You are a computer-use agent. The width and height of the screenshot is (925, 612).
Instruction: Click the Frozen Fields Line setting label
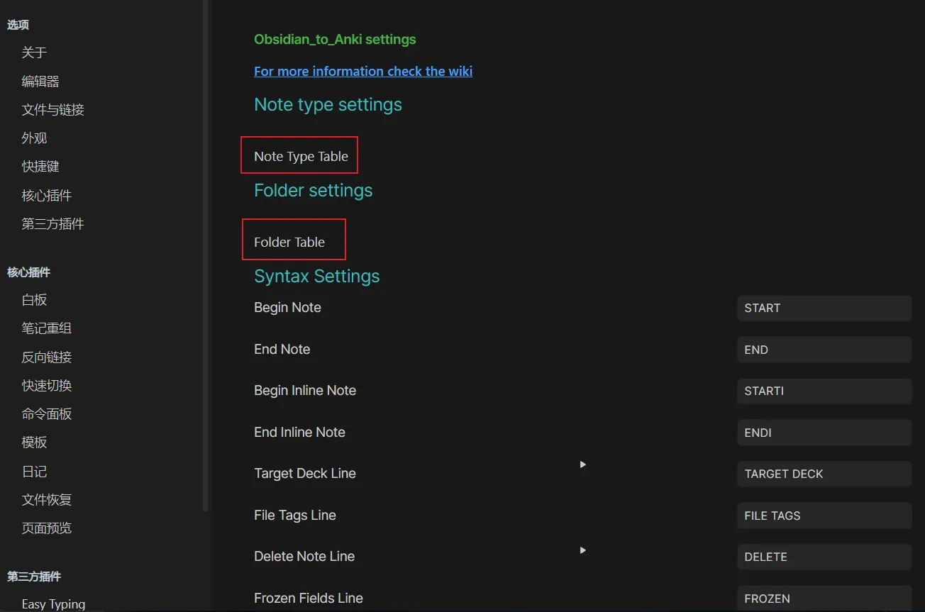tap(309, 598)
